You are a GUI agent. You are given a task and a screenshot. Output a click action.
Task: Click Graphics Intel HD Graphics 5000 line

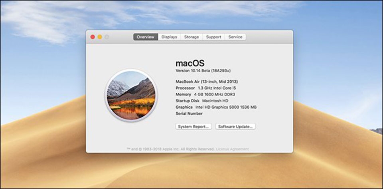216,107
